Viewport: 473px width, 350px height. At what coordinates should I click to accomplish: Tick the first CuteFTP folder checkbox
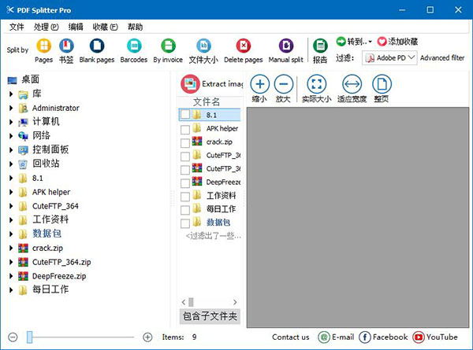coord(185,157)
